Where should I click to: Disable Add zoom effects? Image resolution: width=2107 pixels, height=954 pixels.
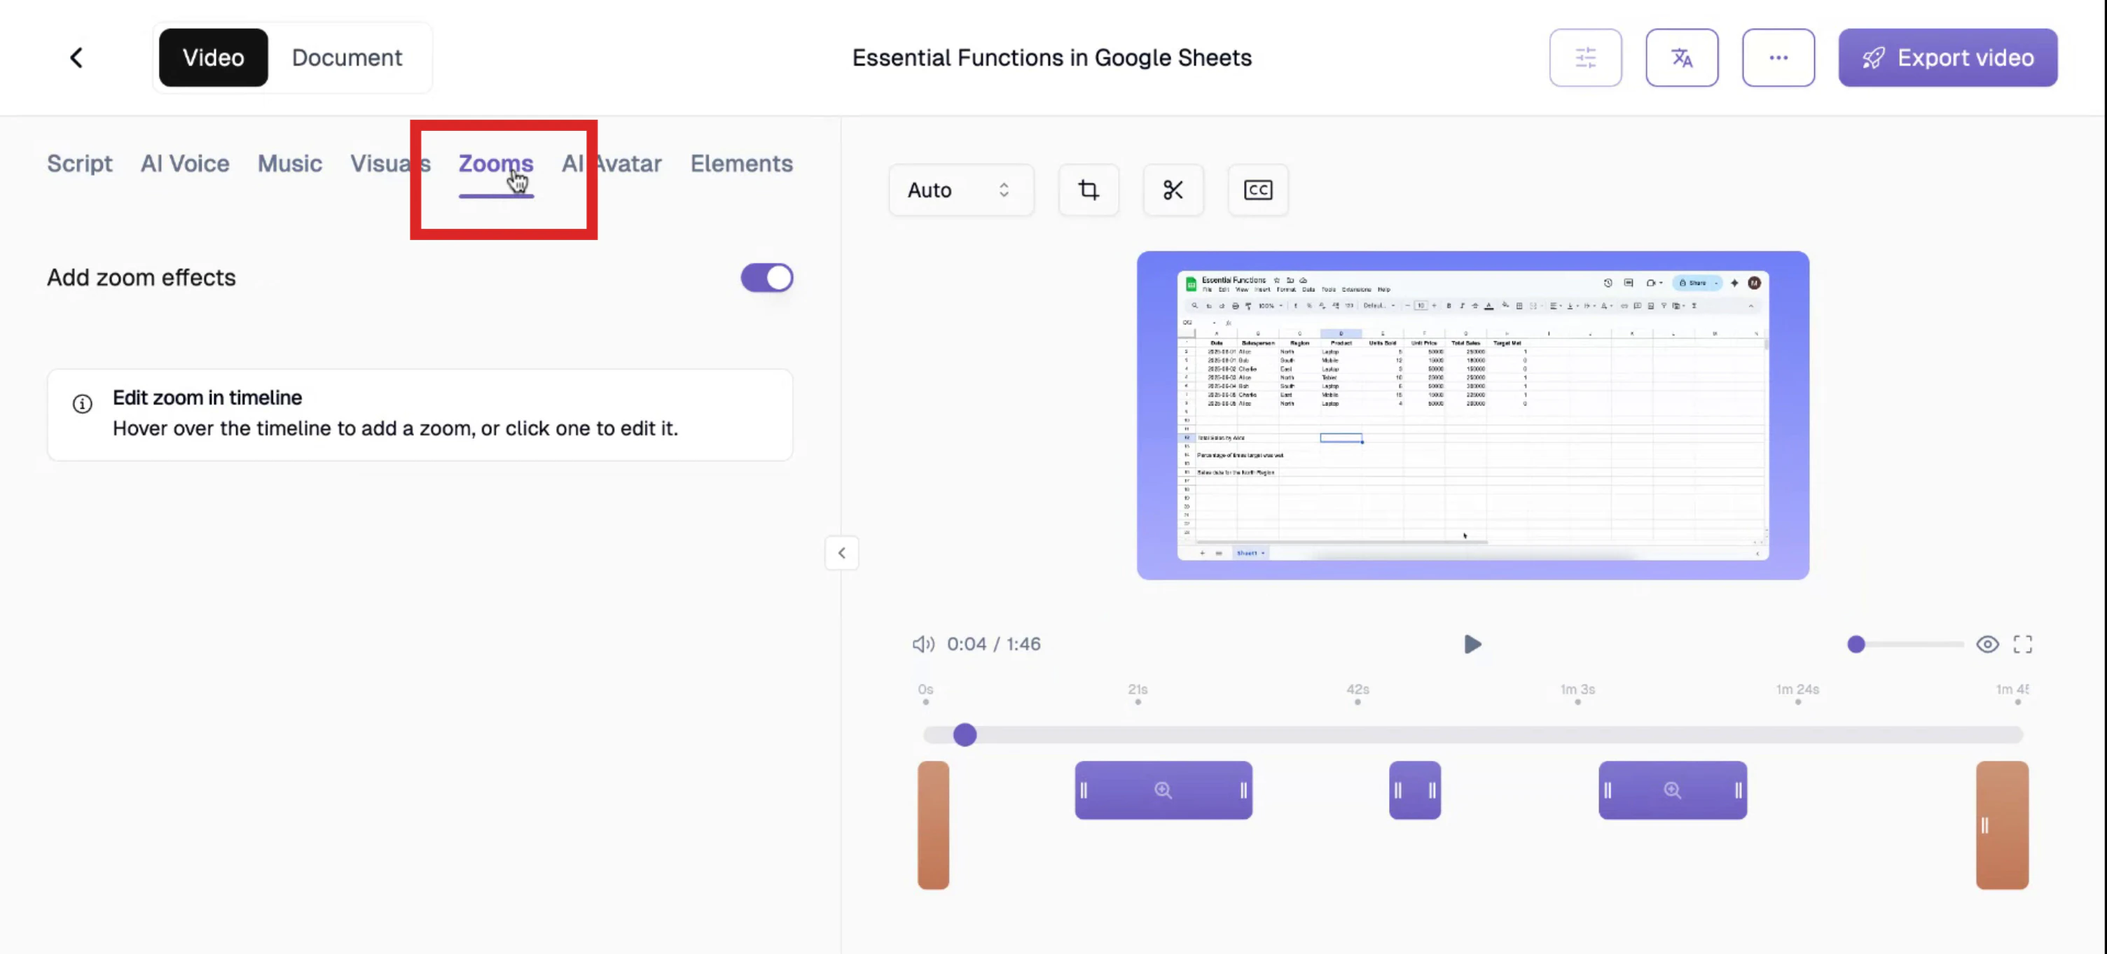(766, 278)
